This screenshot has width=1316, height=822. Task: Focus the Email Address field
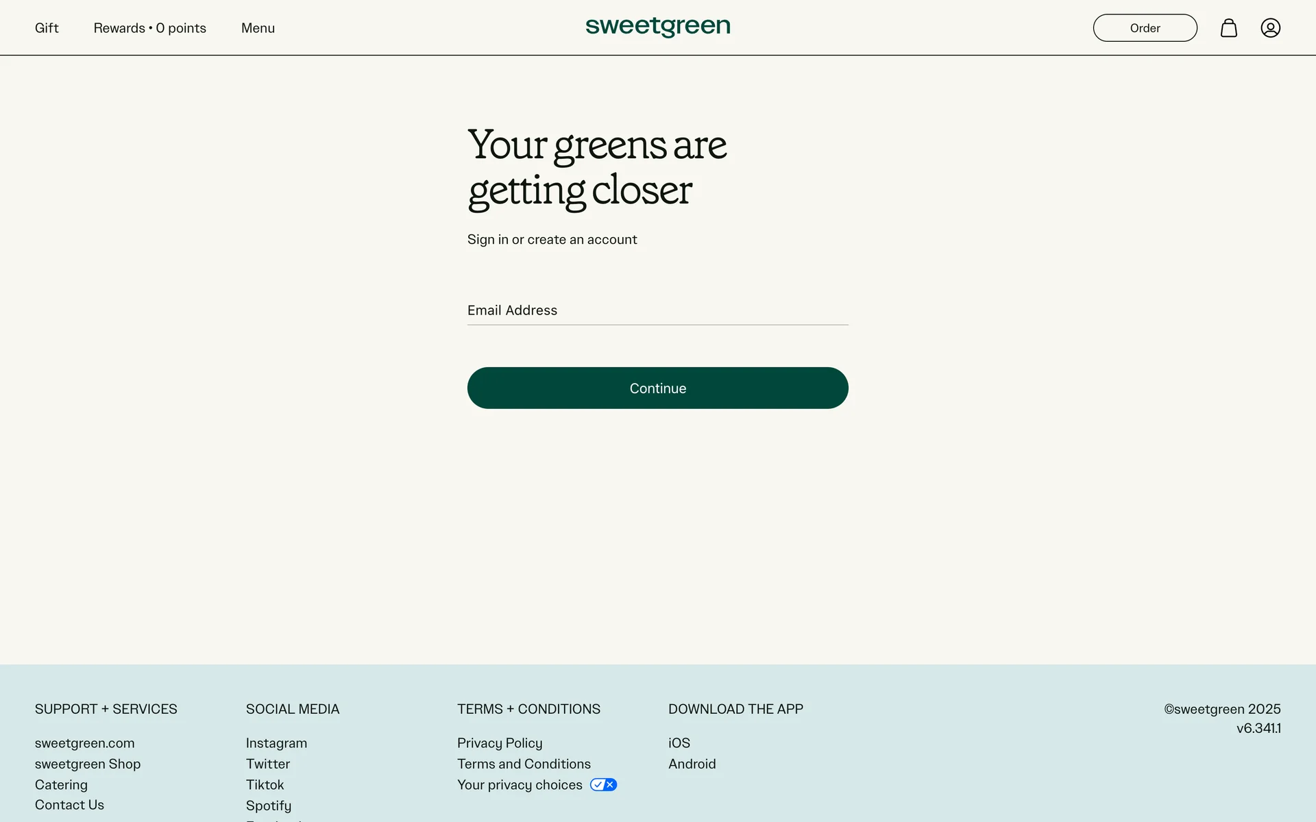(x=657, y=310)
